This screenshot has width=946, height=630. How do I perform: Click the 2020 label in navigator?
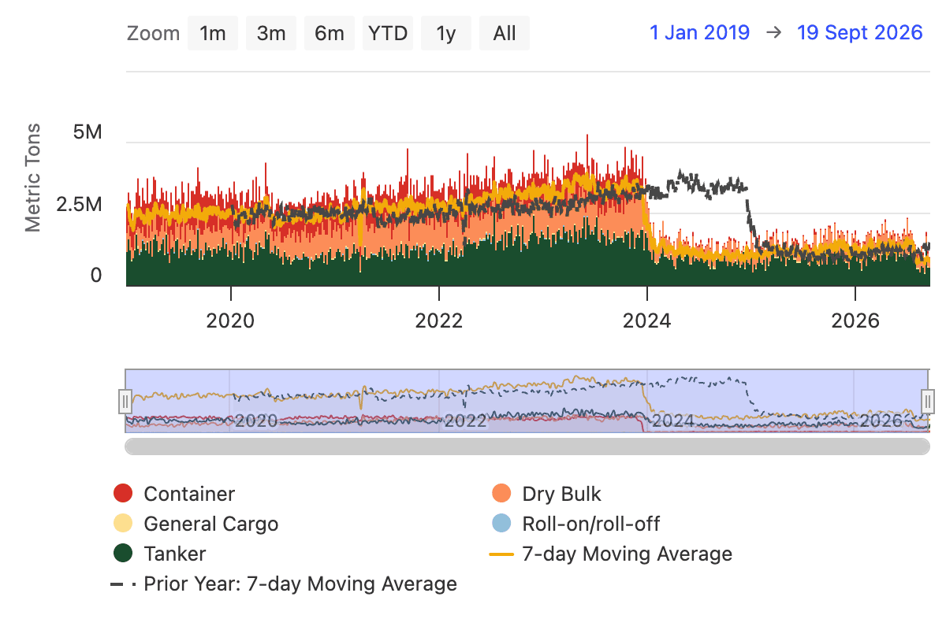(x=256, y=421)
